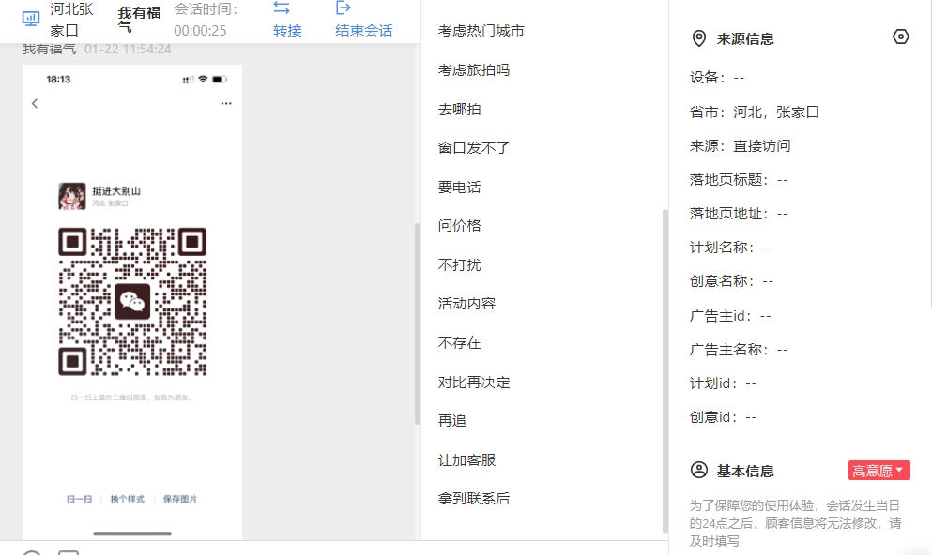Select quick reply 不打扰

(x=460, y=264)
